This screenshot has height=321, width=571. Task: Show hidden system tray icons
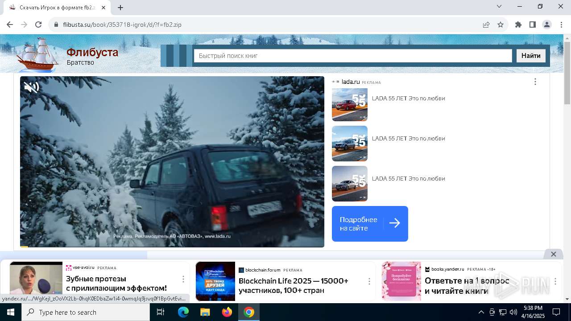tap(481, 312)
